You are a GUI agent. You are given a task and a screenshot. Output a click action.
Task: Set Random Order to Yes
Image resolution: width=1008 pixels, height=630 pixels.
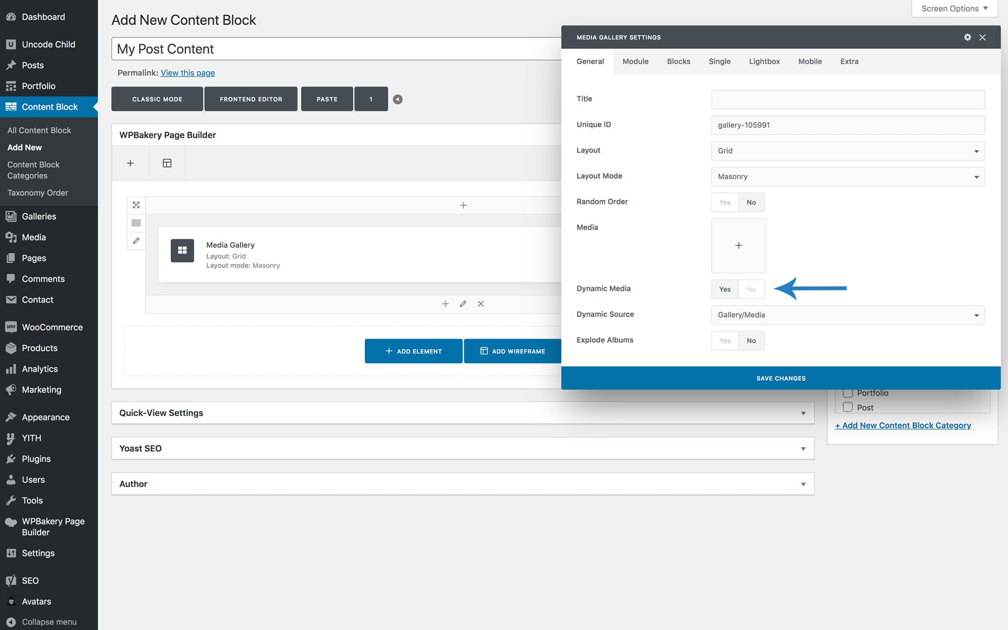724,203
